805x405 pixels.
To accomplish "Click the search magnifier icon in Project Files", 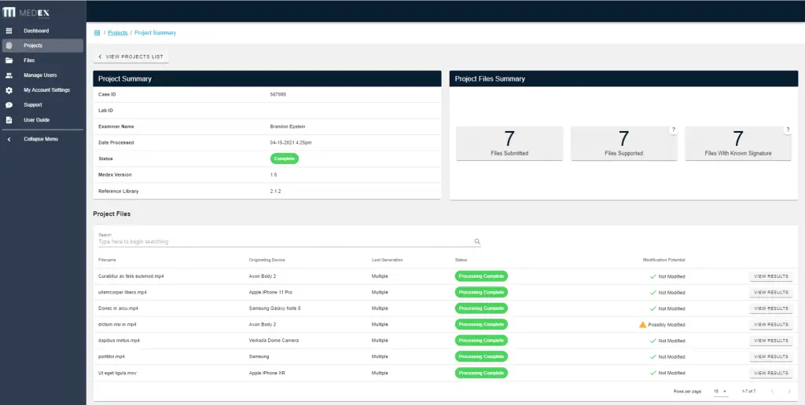I will (477, 242).
